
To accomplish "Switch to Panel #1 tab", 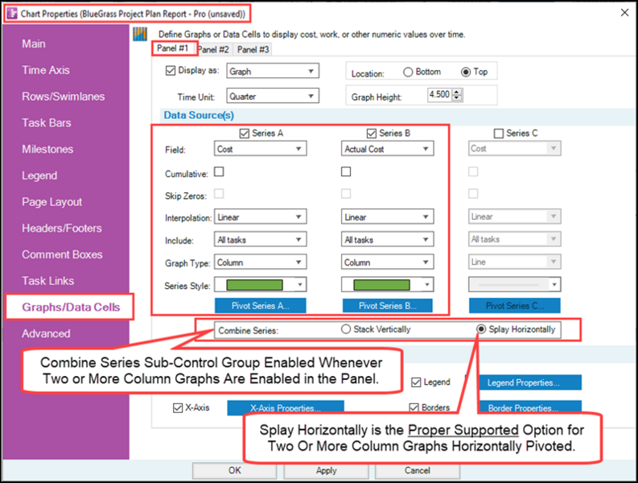I will 173,48.
